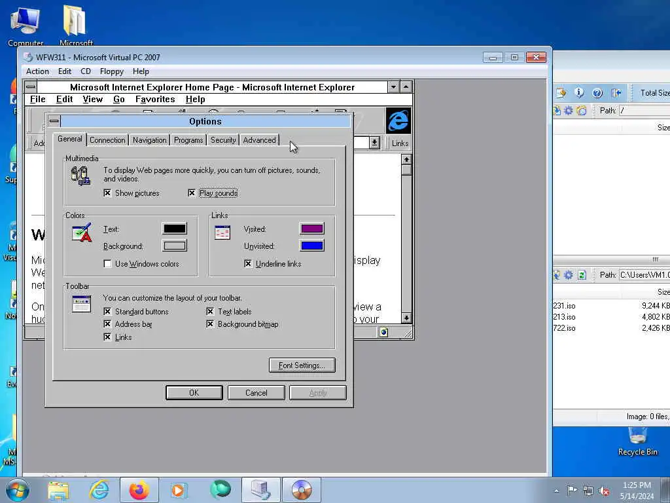Click the lower Path field showing C:\Users

click(644, 274)
